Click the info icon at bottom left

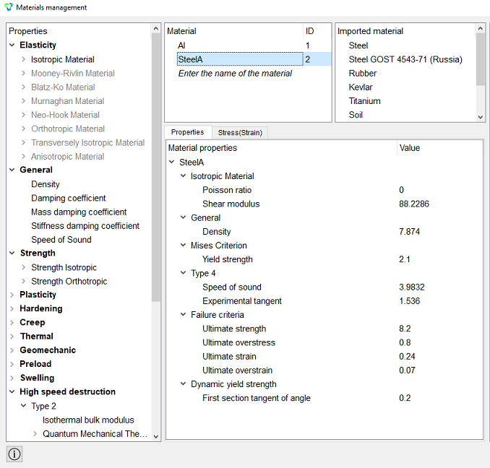click(14, 454)
